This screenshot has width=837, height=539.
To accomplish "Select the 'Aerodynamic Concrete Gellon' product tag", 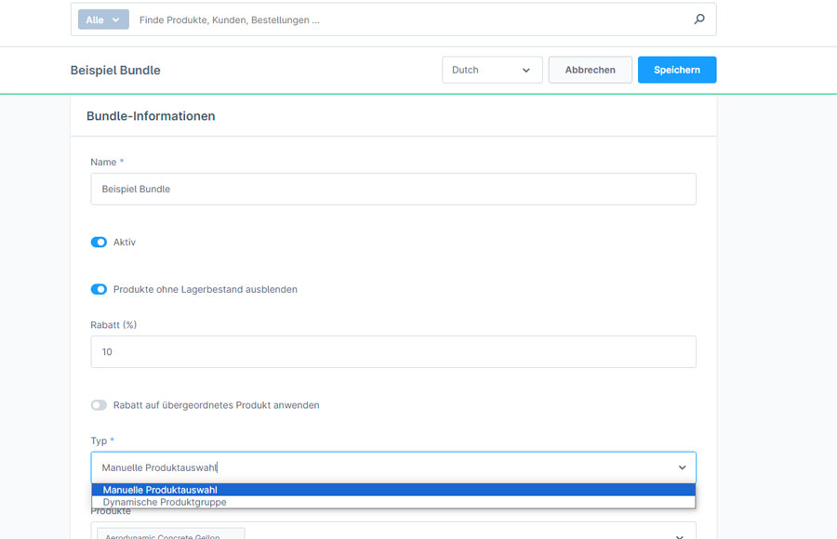I will 170,535.
